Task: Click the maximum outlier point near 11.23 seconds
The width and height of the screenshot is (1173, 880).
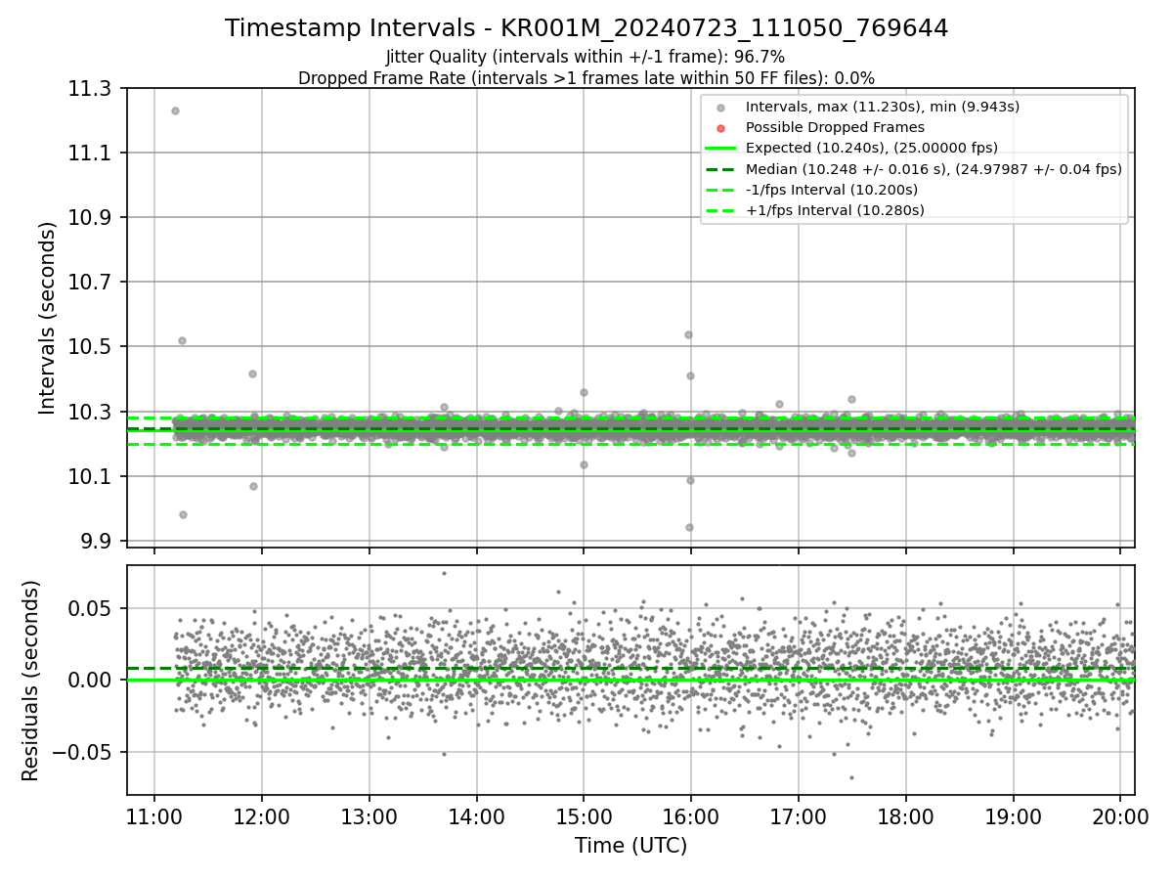Action: [x=175, y=110]
